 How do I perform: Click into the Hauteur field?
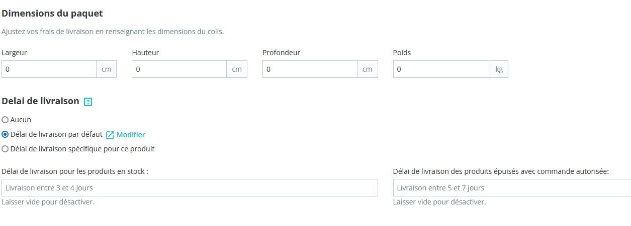[179, 69]
